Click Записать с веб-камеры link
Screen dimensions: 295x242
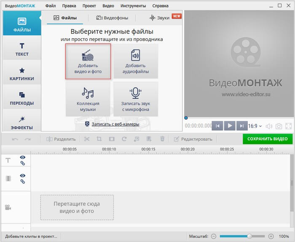(115, 124)
